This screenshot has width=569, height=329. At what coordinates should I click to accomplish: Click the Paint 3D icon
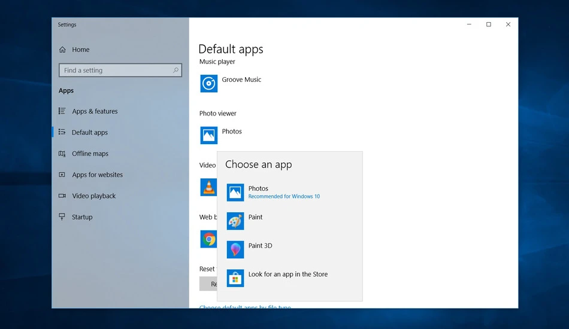click(x=235, y=249)
